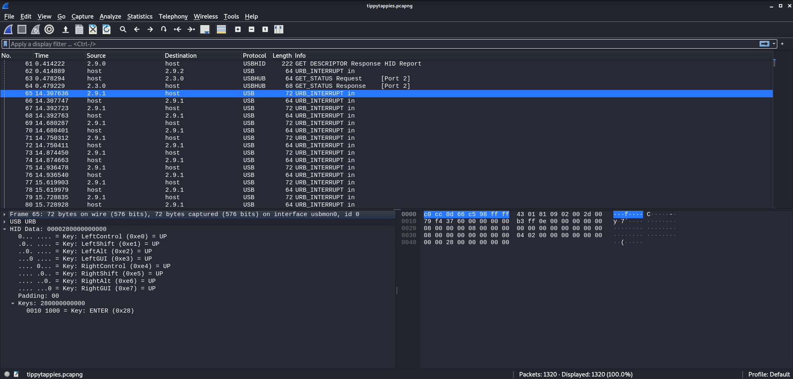This screenshot has height=379, width=793.
Task: Select packet 61 GET DESCRIPTOR Response
Action: coord(386,64)
